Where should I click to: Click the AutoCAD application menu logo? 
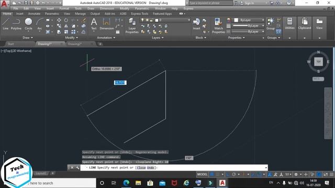(x=4, y=4)
